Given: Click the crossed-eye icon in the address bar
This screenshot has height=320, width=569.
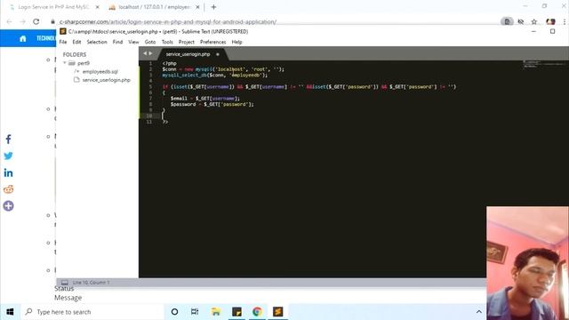Looking at the screenshot, I should pyautogui.click(x=521, y=21).
